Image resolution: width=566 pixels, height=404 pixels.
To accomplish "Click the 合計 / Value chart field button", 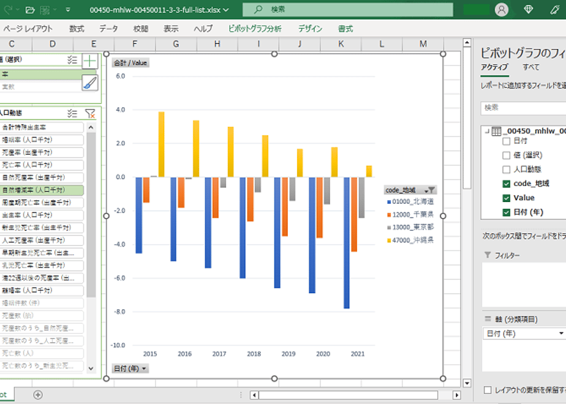I will pyautogui.click(x=130, y=63).
